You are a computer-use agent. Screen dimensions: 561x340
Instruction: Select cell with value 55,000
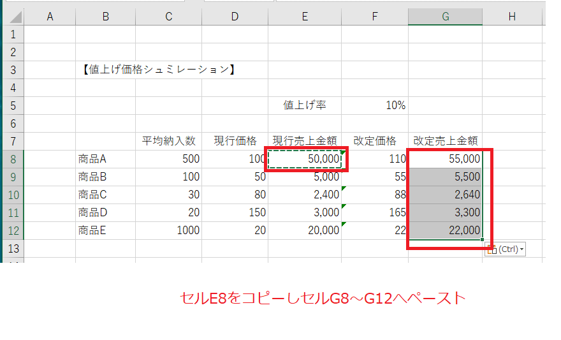pyautogui.click(x=445, y=159)
